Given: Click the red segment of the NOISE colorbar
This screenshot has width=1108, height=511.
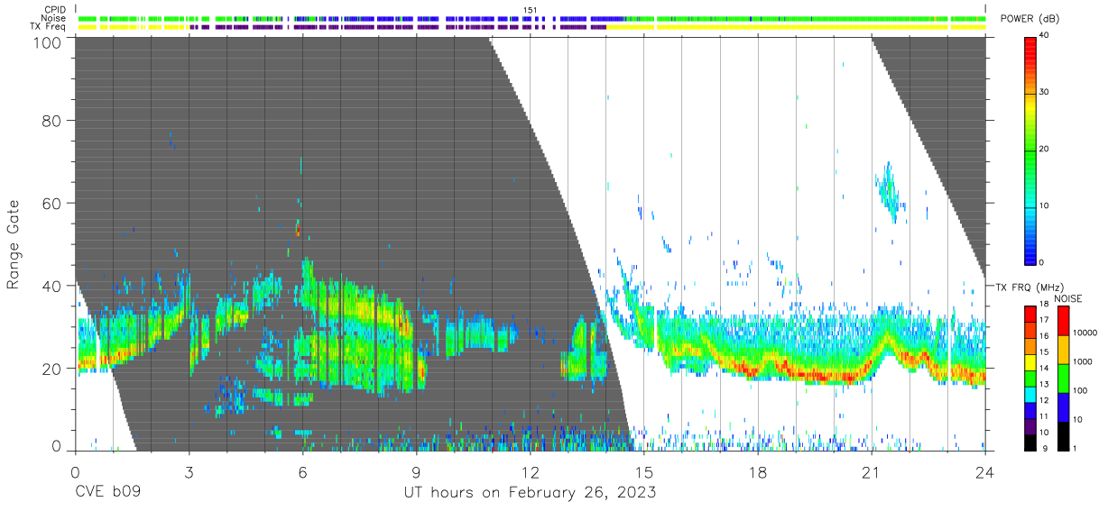Looking at the screenshot, I should coord(1064,321).
